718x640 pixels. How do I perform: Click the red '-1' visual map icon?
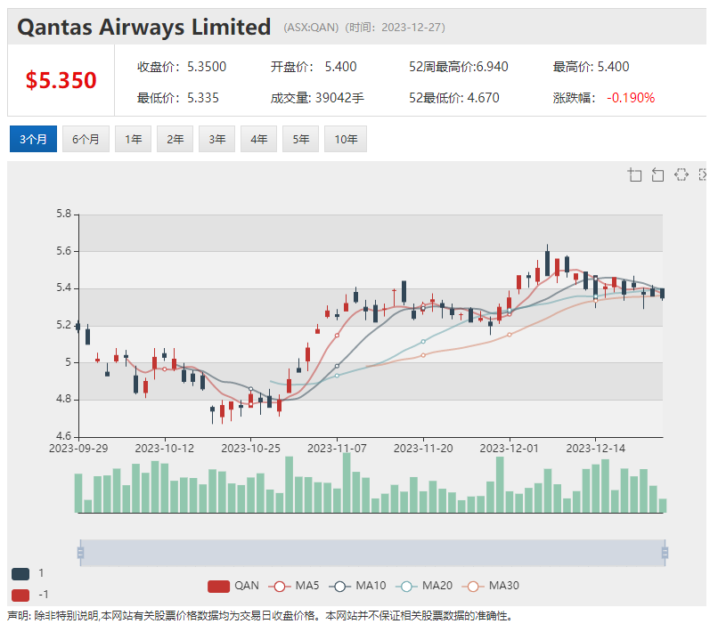click(x=20, y=595)
